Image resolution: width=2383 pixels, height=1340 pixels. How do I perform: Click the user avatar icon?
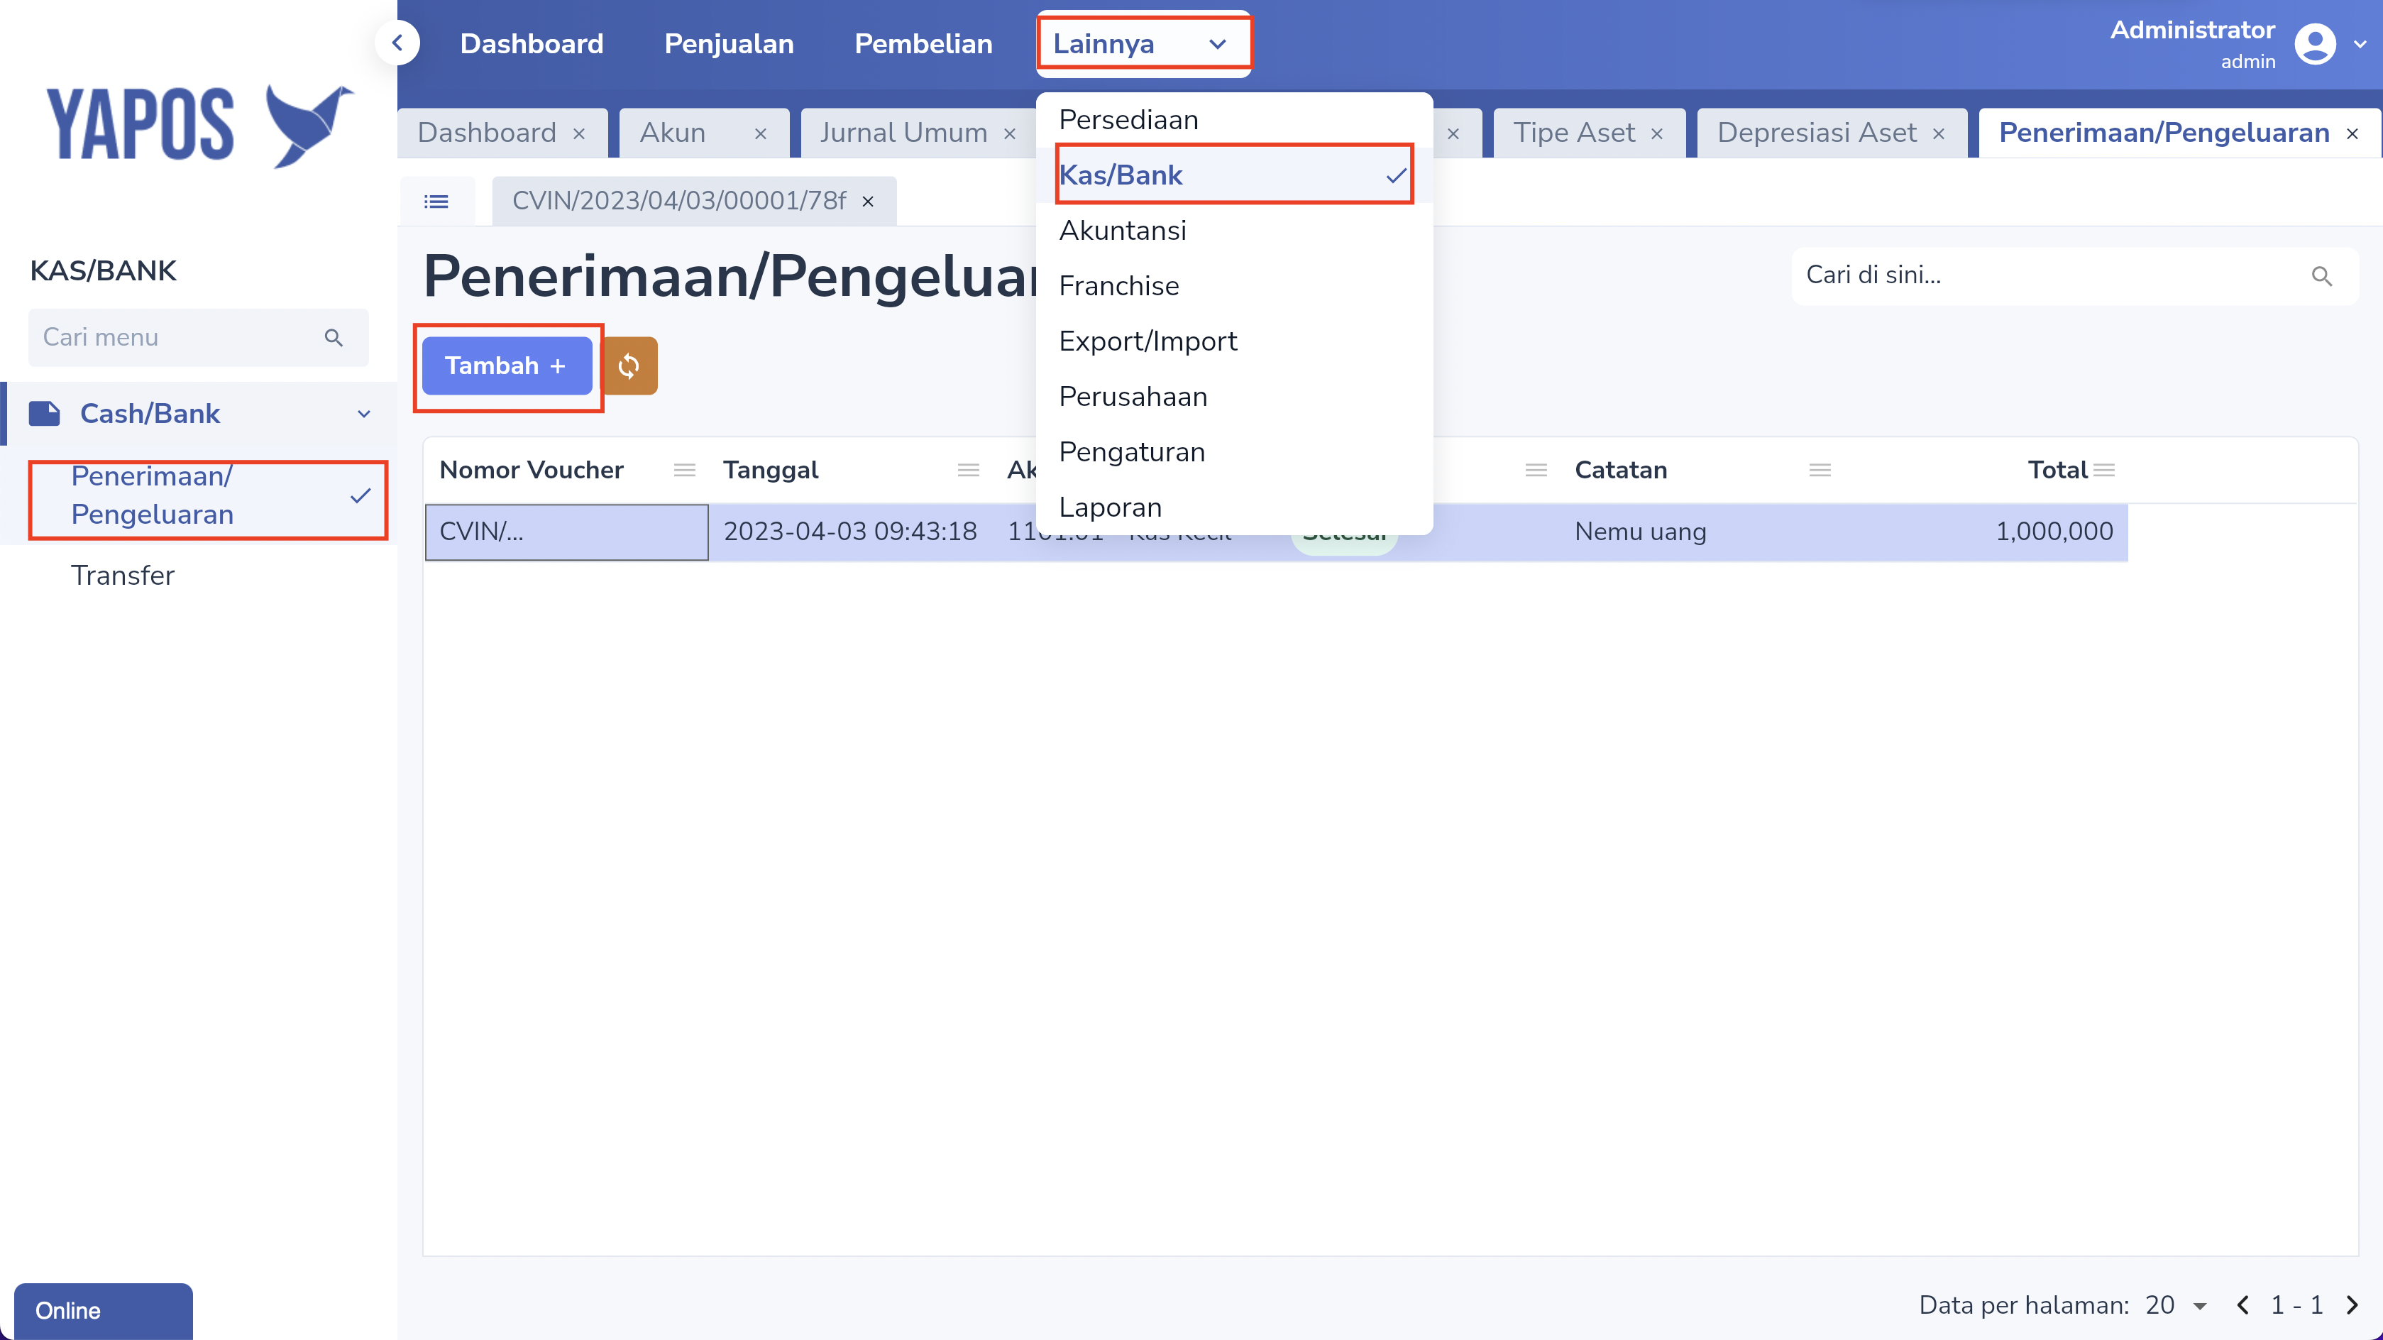pos(2315,45)
